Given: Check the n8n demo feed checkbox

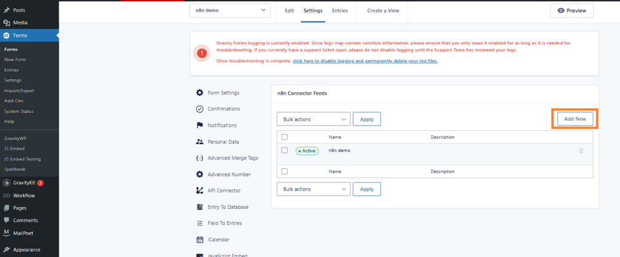Looking at the screenshot, I should [x=285, y=150].
